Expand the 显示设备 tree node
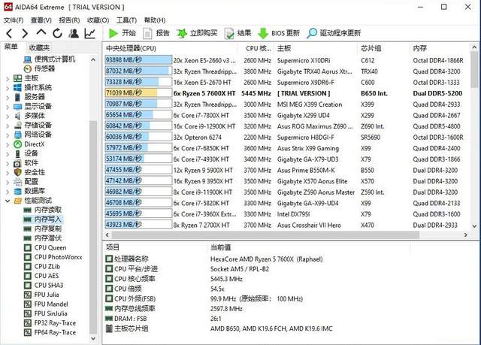 [8, 107]
